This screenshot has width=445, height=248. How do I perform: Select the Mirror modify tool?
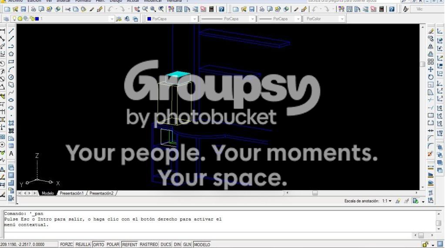pos(431,46)
